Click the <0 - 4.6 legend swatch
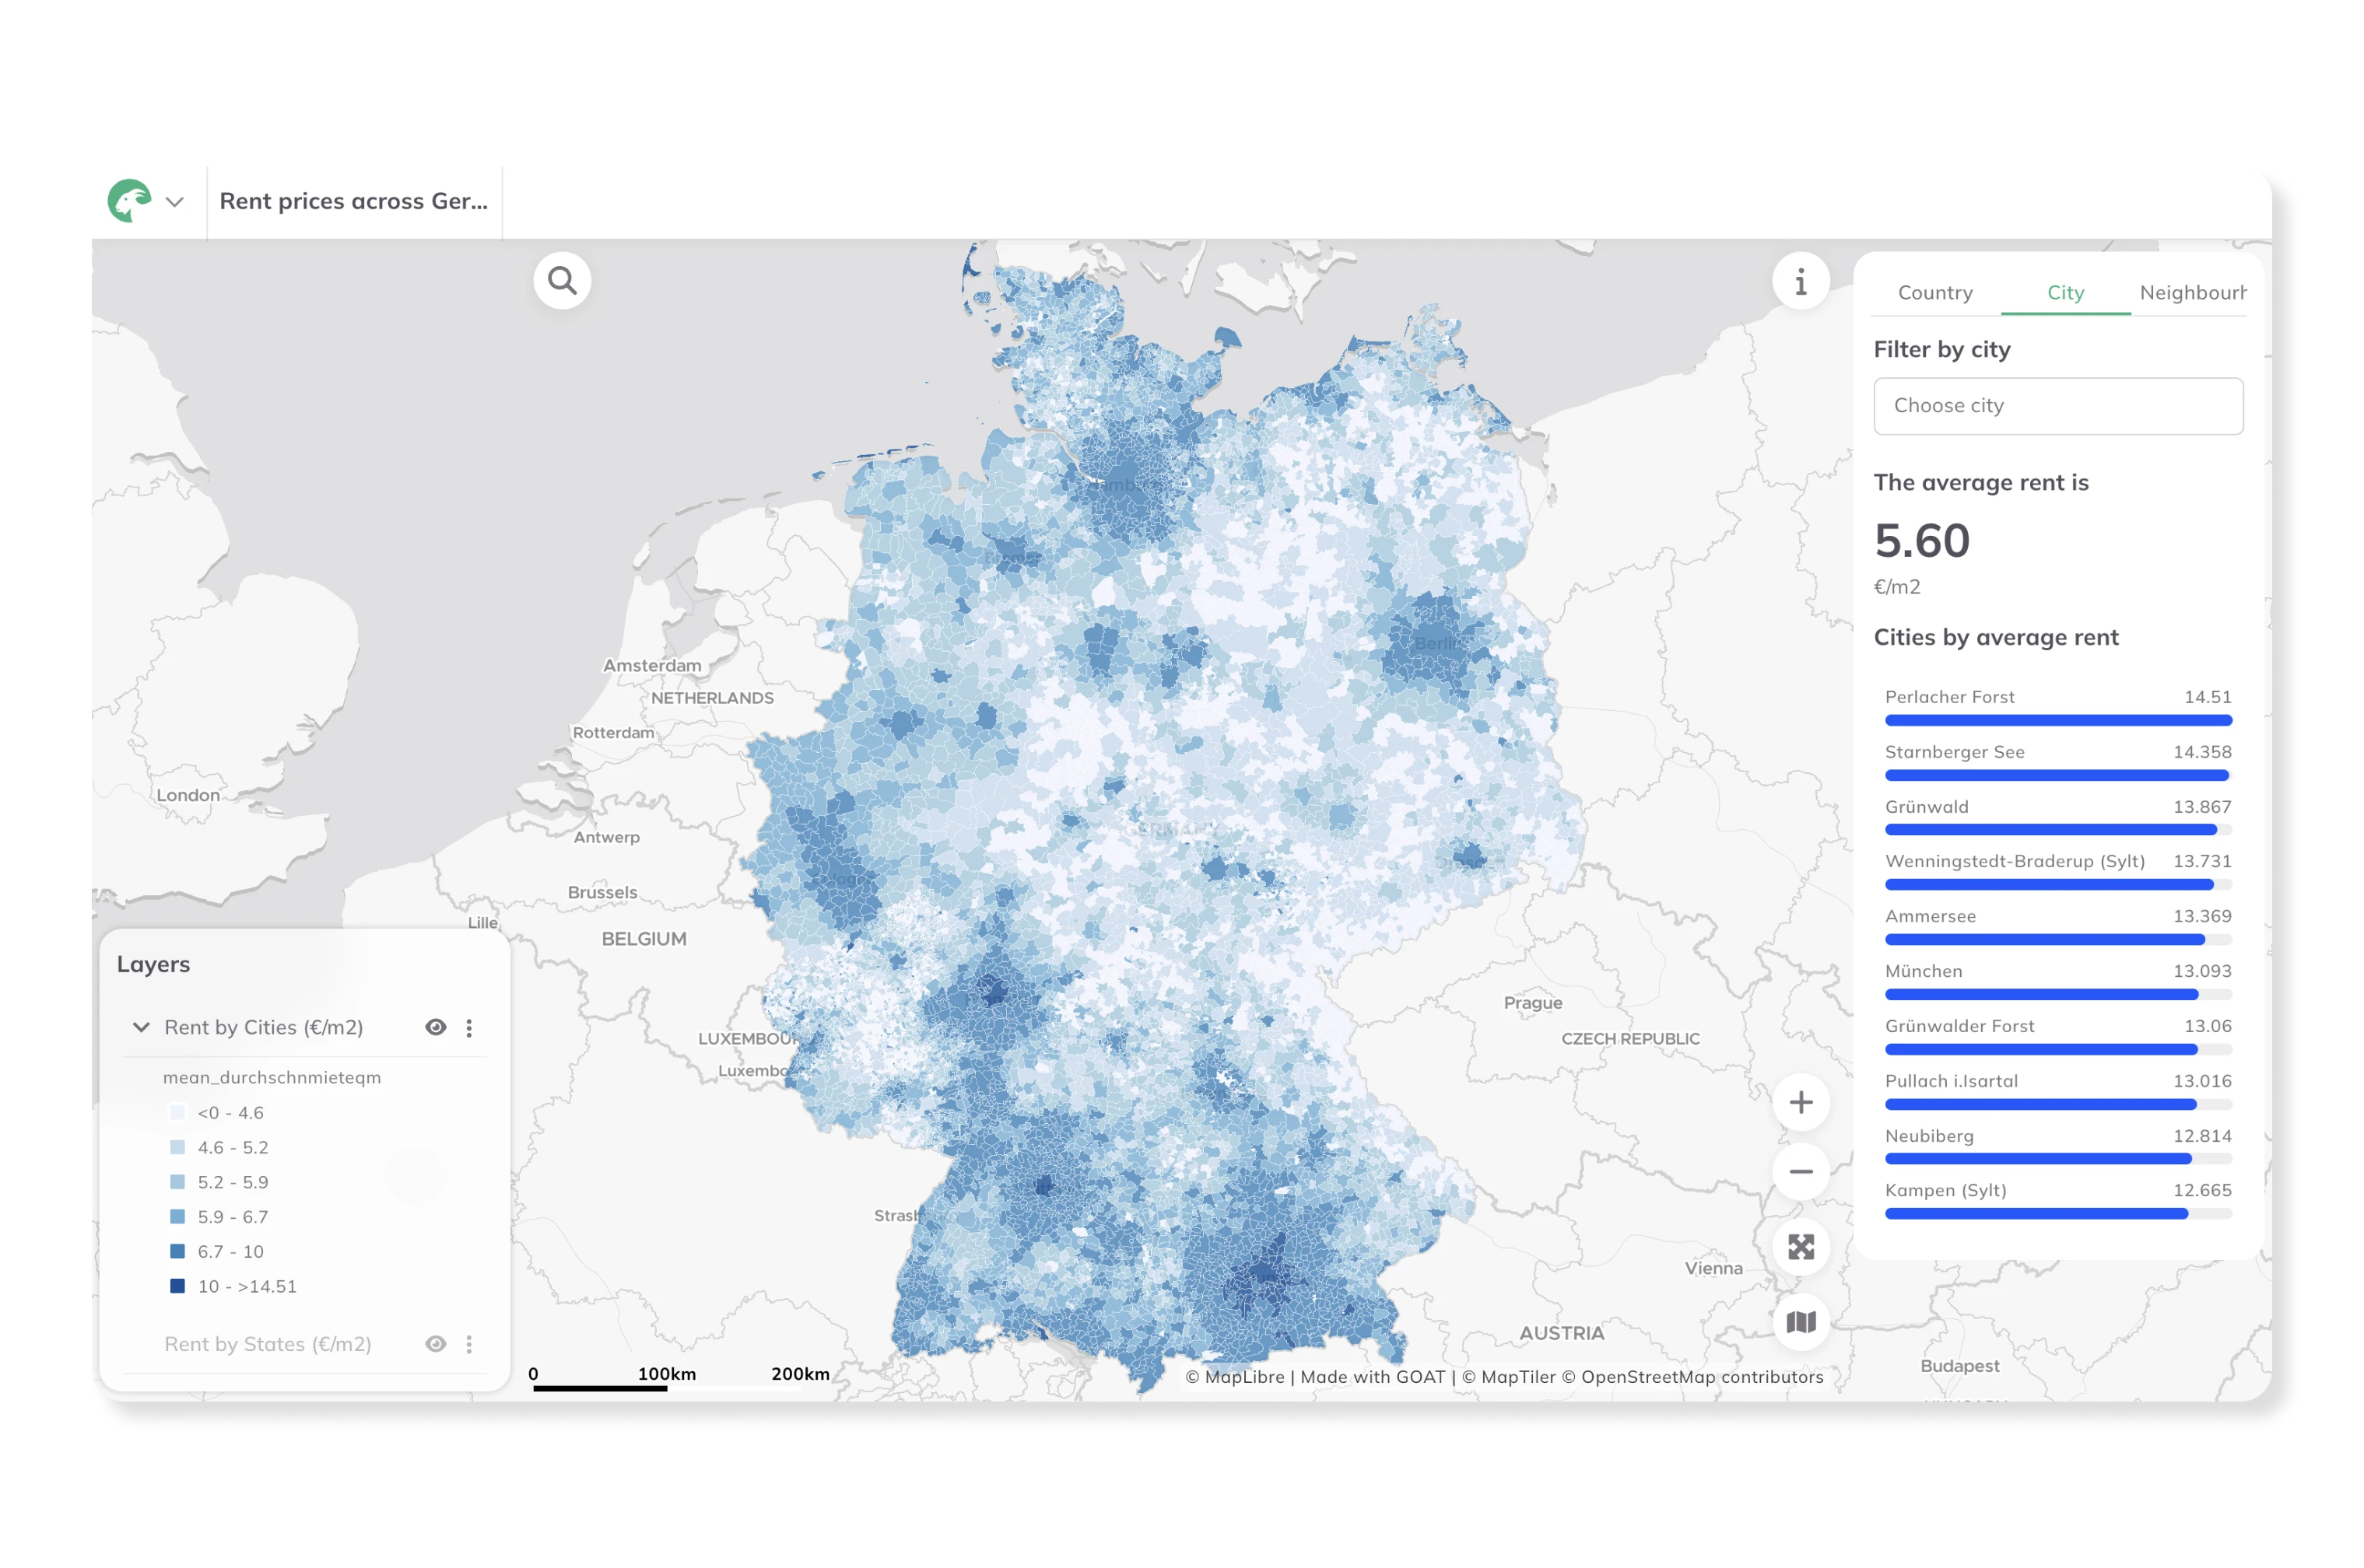2364x1568 pixels. (x=178, y=1112)
